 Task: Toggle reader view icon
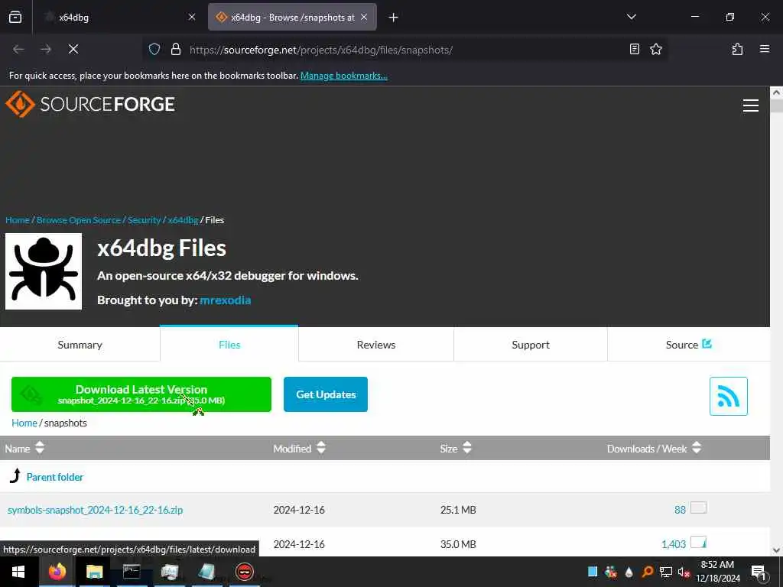click(x=634, y=49)
